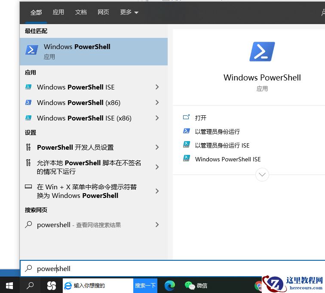Click the Windows PowerShell ISE (x86) icon

[x=28, y=118]
